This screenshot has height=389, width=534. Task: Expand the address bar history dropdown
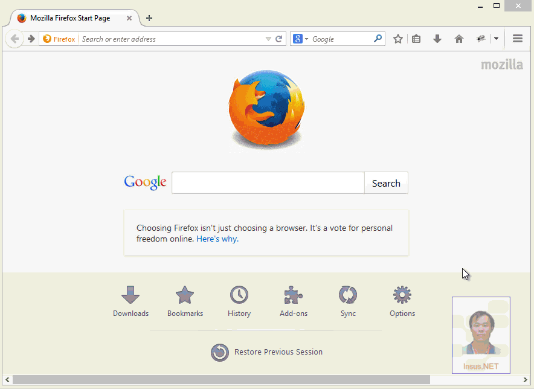(x=268, y=39)
